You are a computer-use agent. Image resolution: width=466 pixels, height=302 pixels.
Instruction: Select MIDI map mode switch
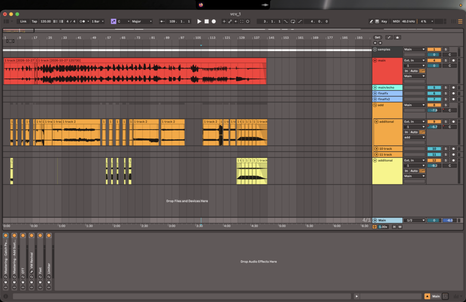point(396,21)
